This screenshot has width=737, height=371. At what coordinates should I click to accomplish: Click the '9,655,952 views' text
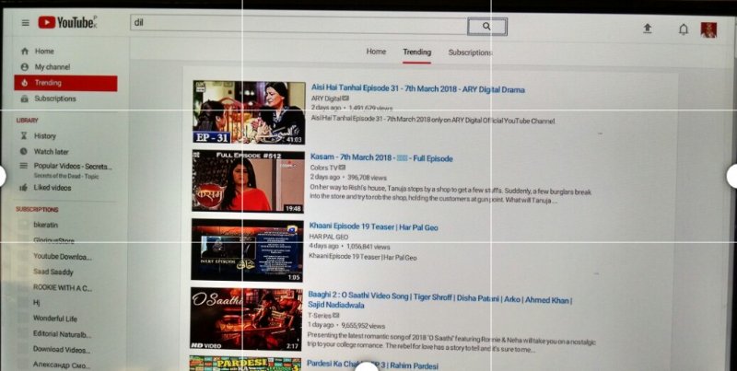click(363, 326)
